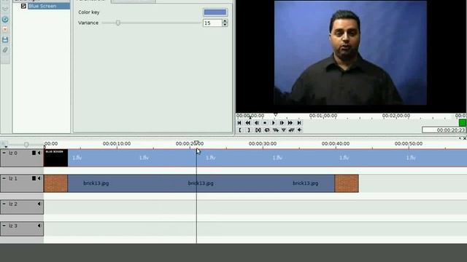Click the floppy disk save icon in left sidebar

click(x=5, y=39)
